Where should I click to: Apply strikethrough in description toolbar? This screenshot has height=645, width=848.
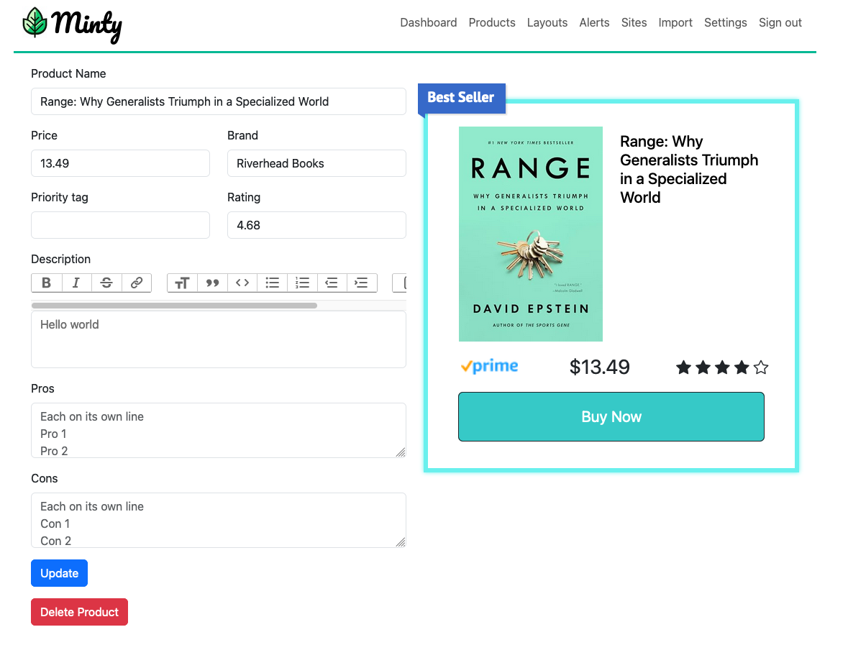[x=106, y=283]
